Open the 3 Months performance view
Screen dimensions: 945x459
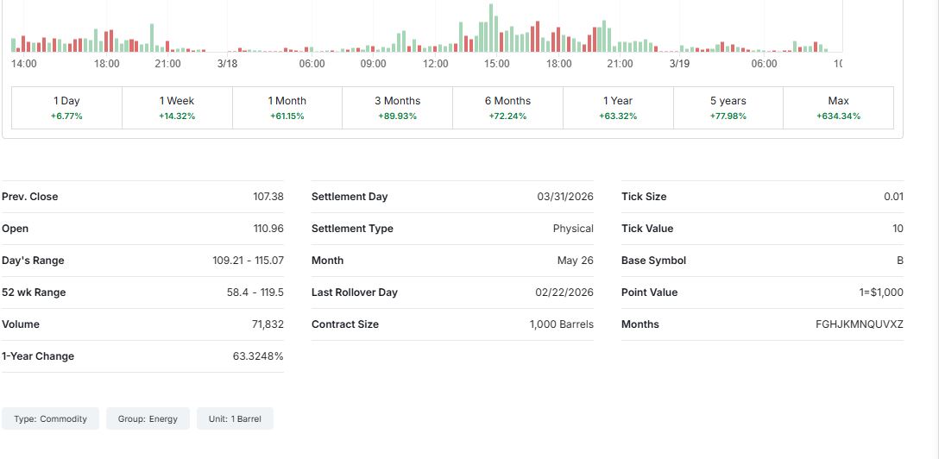(397, 108)
